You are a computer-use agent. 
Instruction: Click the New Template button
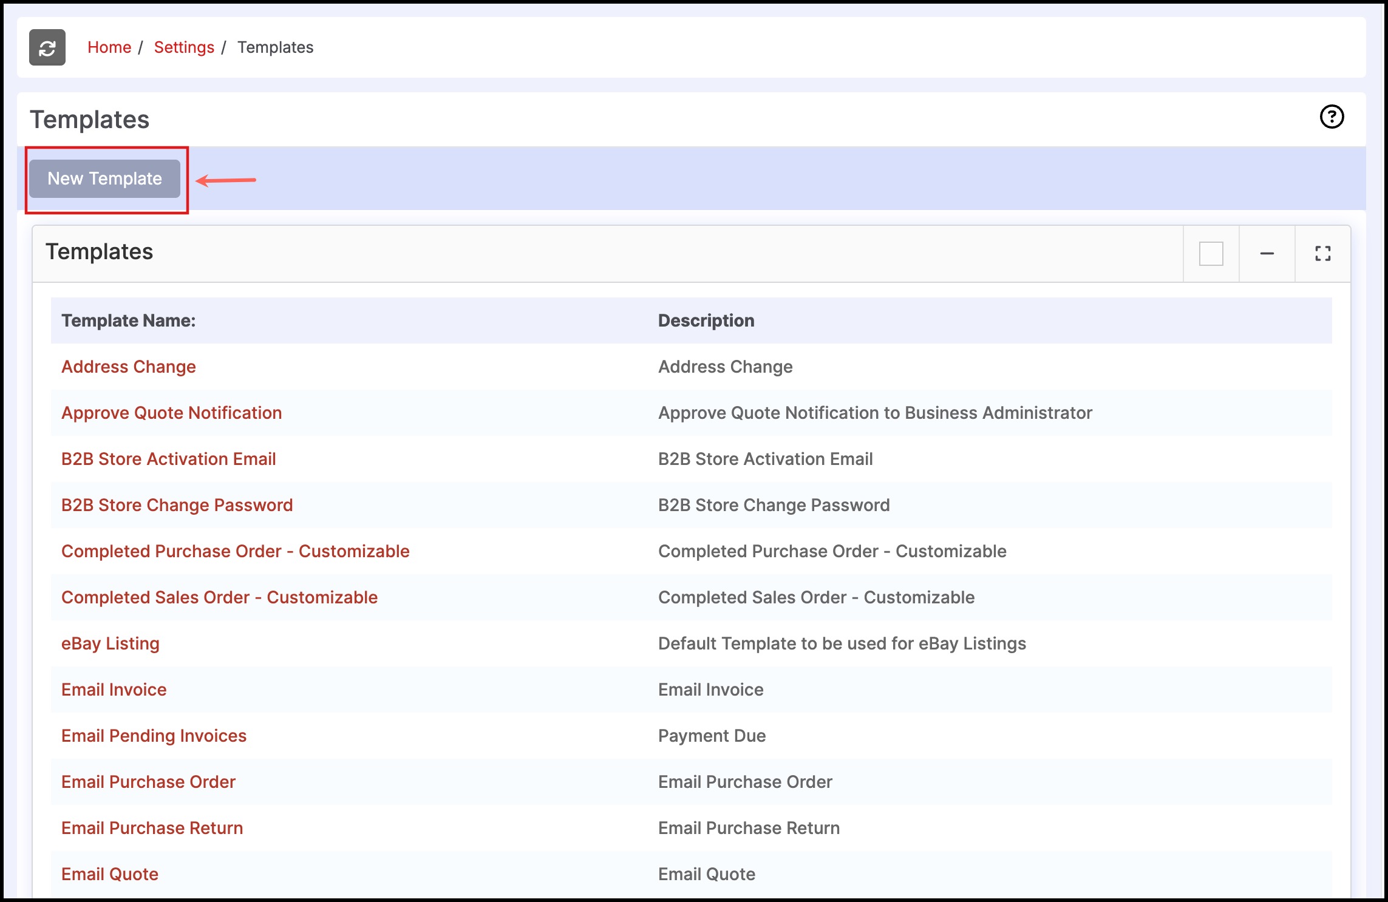pyautogui.click(x=104, y=178)
